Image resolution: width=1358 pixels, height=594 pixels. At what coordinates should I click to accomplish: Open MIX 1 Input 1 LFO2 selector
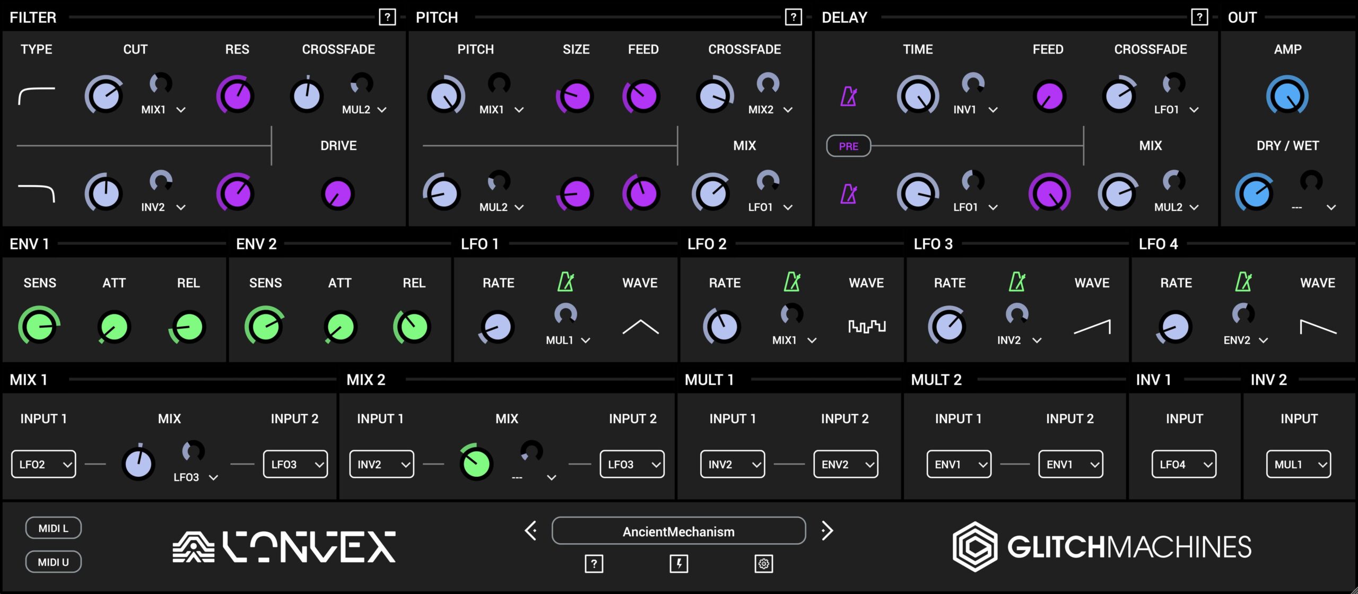[43, 465]
